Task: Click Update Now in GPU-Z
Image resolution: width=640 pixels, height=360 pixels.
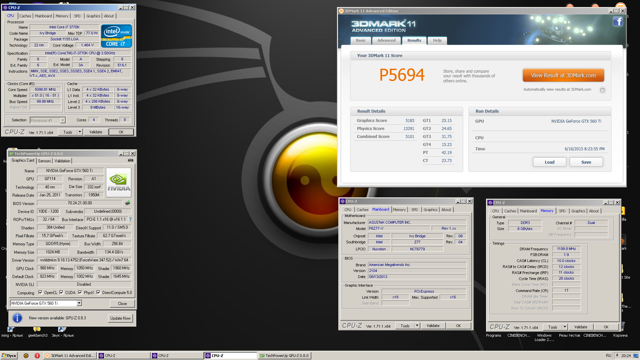Action: [x=120, y=318]
